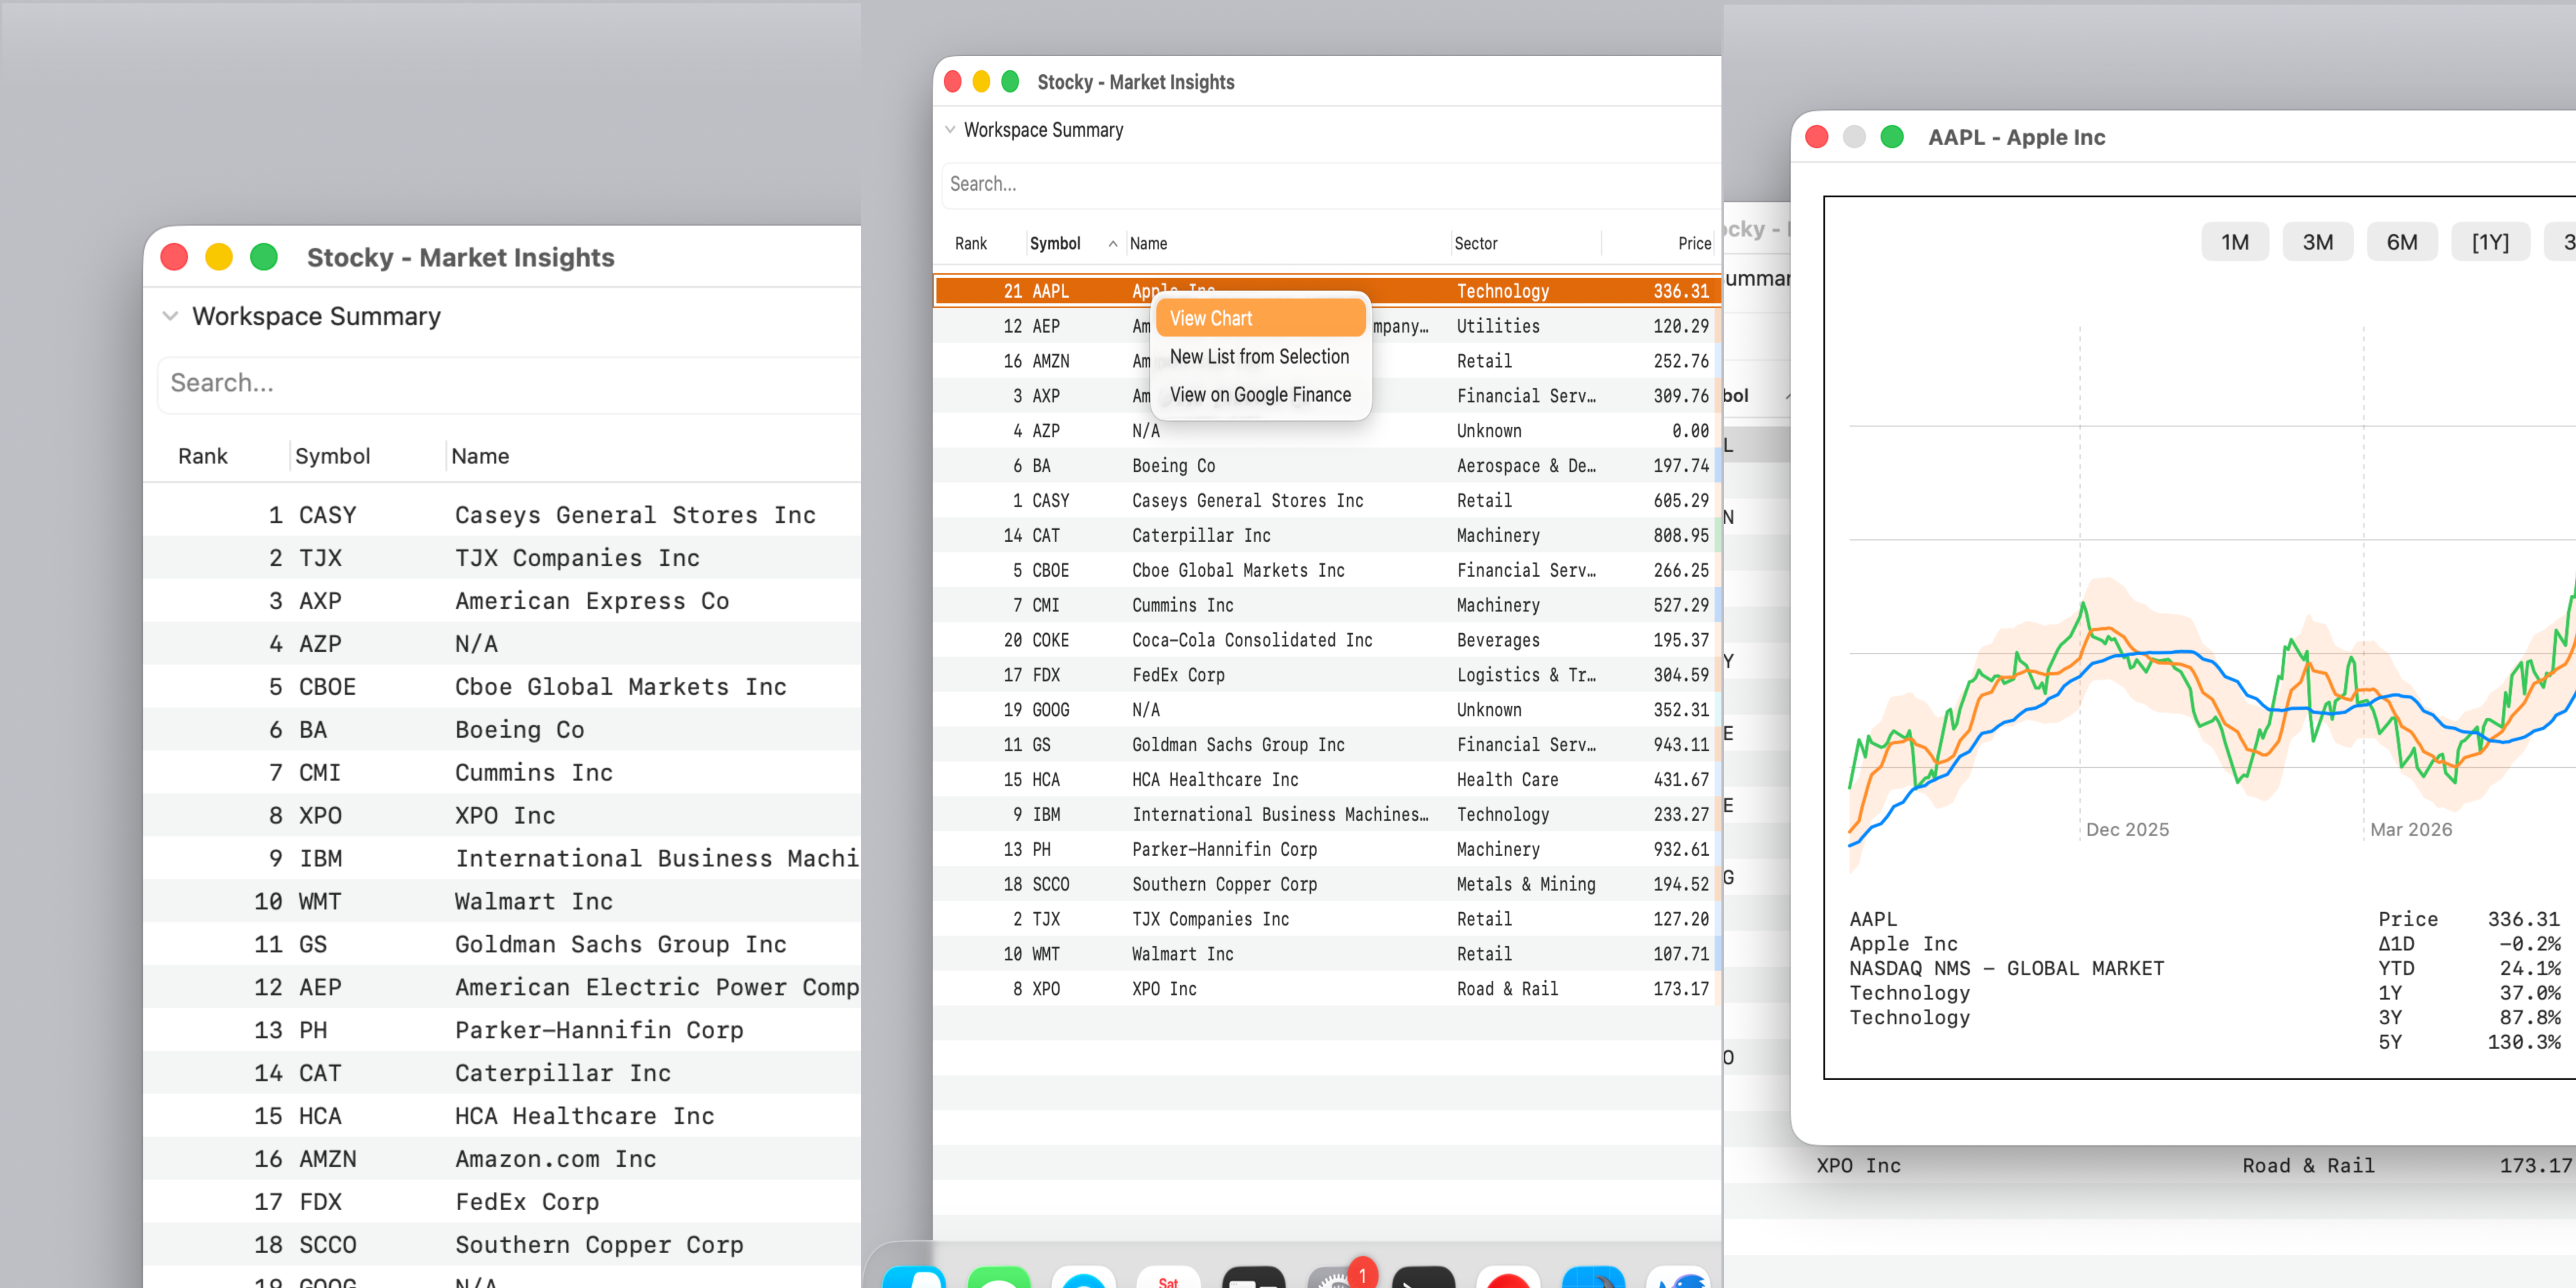Sort the middle table by the Sector column
The width and height of the screenshot is (2576, 1288).
[x=1475, y=244]
